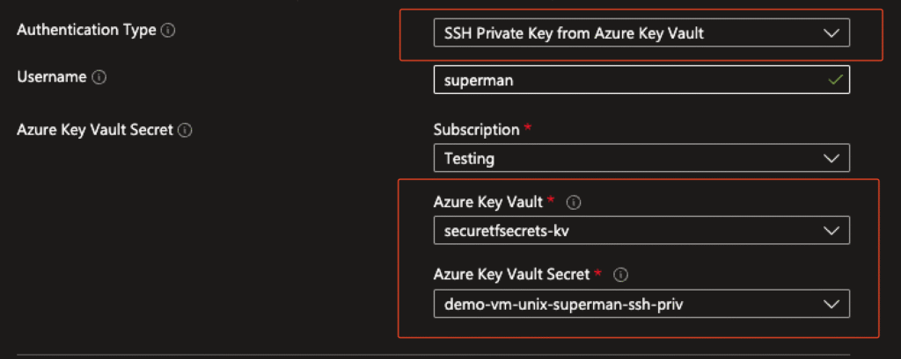Viewport: 901px width, 359px height.
Task: Click info icon beside Username label
Action: 99,77
